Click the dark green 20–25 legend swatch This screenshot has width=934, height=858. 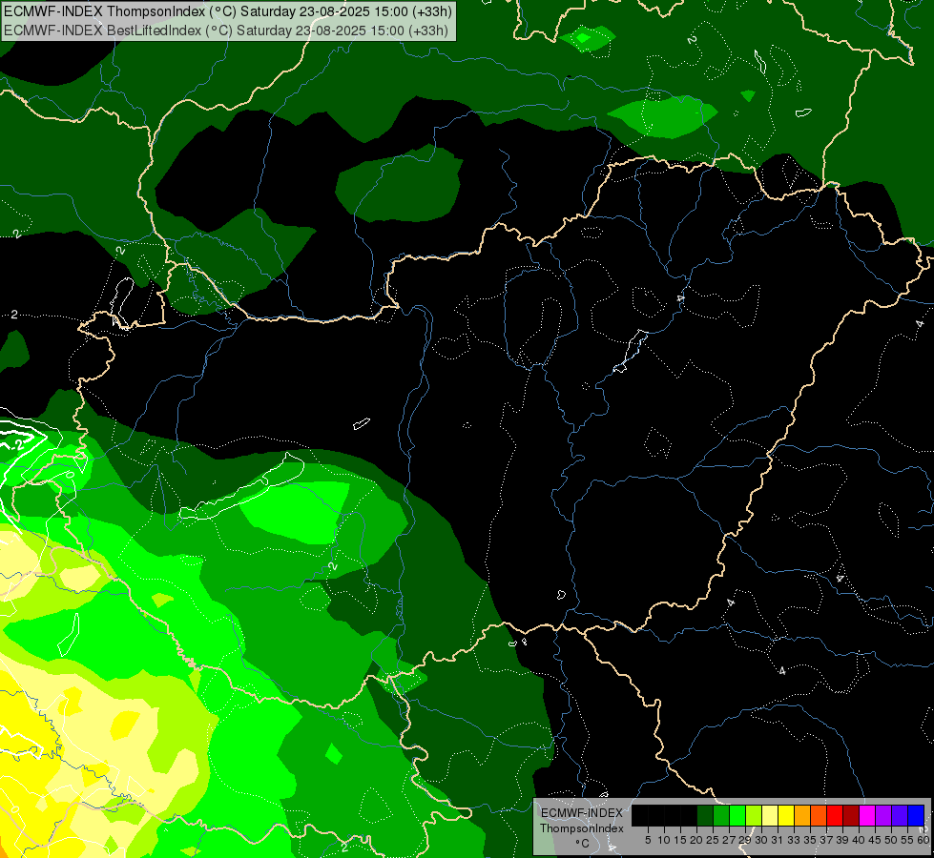(x=705, y=815)
